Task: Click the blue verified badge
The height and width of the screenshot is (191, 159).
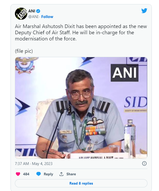Action: click(x=38, y=11)
